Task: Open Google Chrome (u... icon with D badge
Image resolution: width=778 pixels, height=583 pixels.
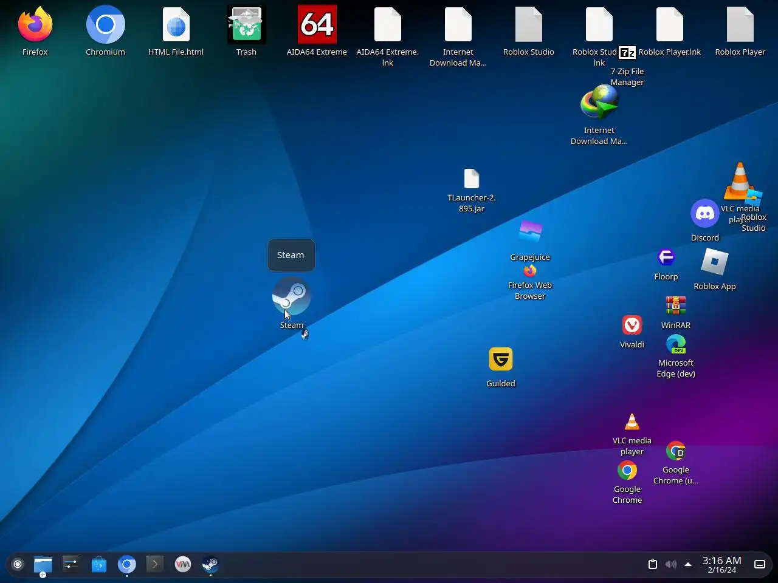Action: (x=676, y=451)
